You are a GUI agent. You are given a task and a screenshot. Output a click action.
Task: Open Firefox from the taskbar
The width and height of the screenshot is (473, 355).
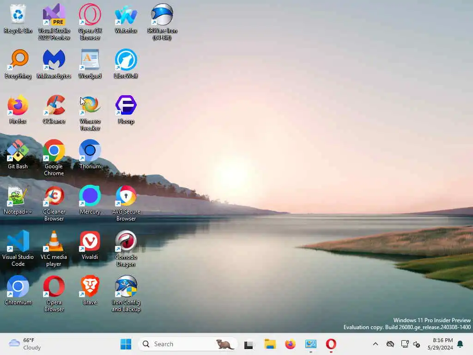click(290, 344)
